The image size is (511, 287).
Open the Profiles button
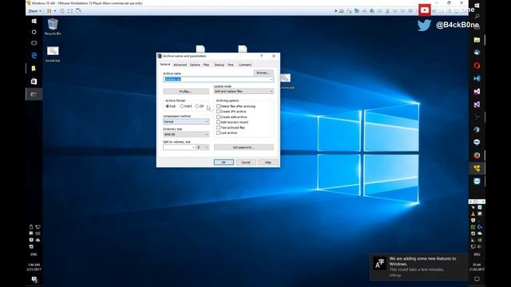pos(186,92)
